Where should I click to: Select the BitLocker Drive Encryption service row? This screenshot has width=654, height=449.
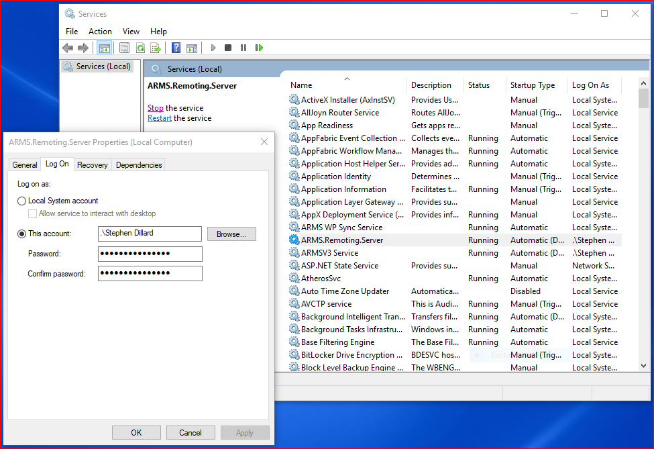pos(455,355)
